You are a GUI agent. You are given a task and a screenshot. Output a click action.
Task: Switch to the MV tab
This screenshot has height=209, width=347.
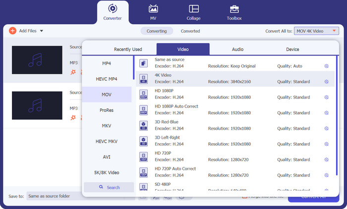click(x=153, y=12)
